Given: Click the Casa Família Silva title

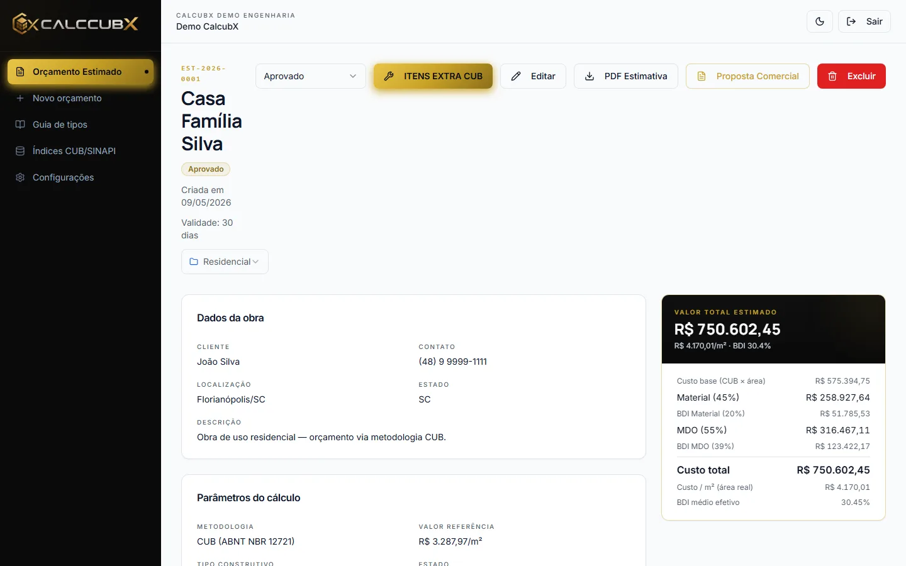Looking at the screenshot, I should click(x=211, y=121).
